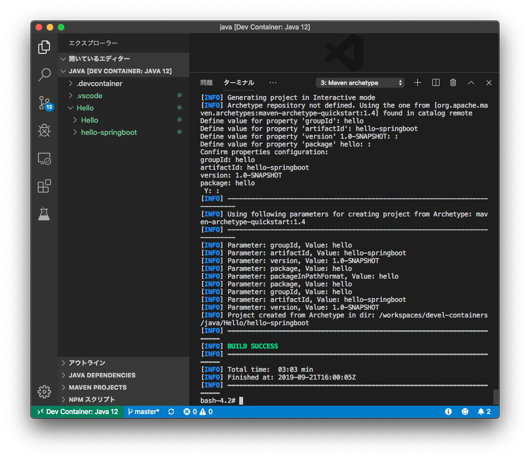The width and height of the screenshot is (530, 459).
Task: Kill terminal with trash icon
Action: (453, 83)
